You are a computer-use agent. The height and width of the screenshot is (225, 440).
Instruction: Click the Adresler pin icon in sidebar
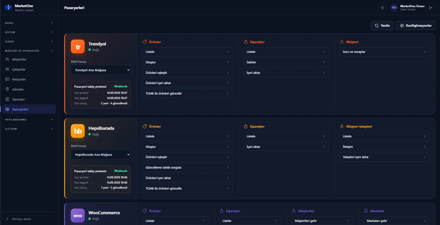(x=8, y=89)
